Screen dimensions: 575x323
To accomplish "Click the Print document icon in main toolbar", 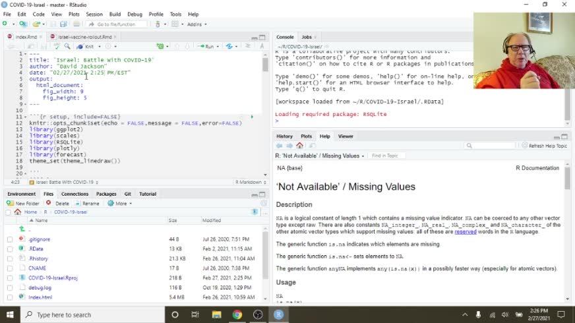I will (x=76, y=24).
